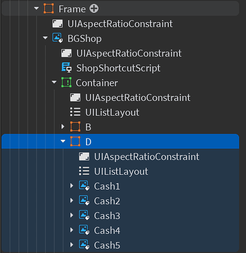The width and height of the screenshot is (246, 253).
Task: Expand the B frame node
Action: (63, 126)
